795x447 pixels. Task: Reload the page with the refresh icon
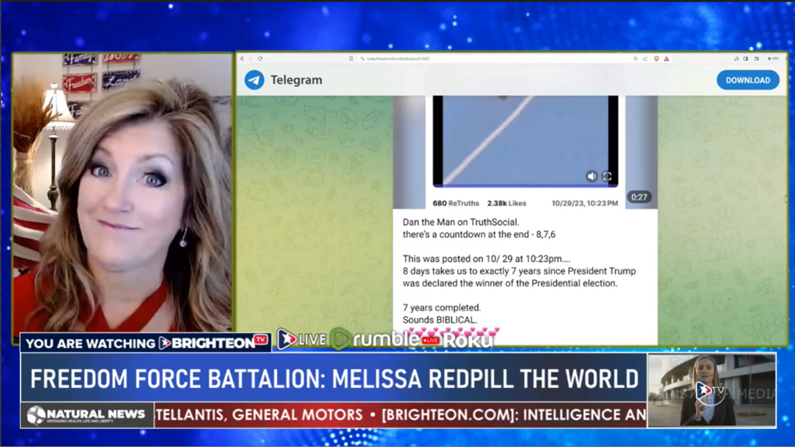pyautogui.click(x=260, y=58)
